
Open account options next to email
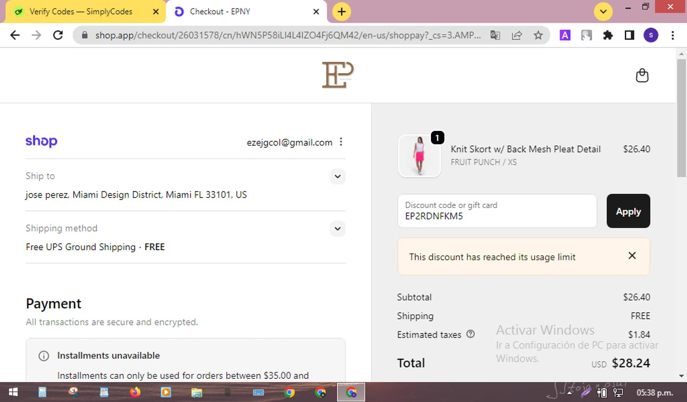pyautogui.click(x=341, y=142)
